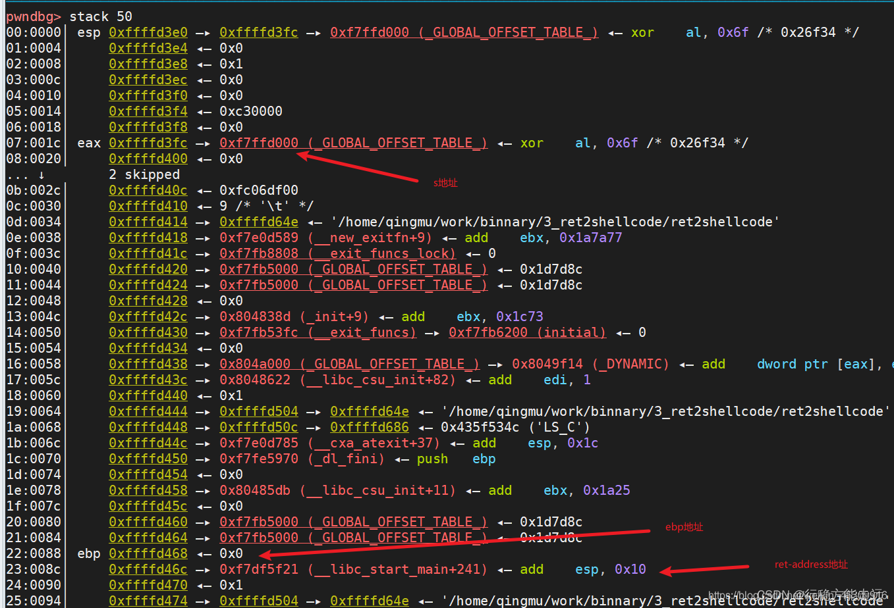Select stack address 0xffffd3f4

pyautogui.click(x=148, y=111)
